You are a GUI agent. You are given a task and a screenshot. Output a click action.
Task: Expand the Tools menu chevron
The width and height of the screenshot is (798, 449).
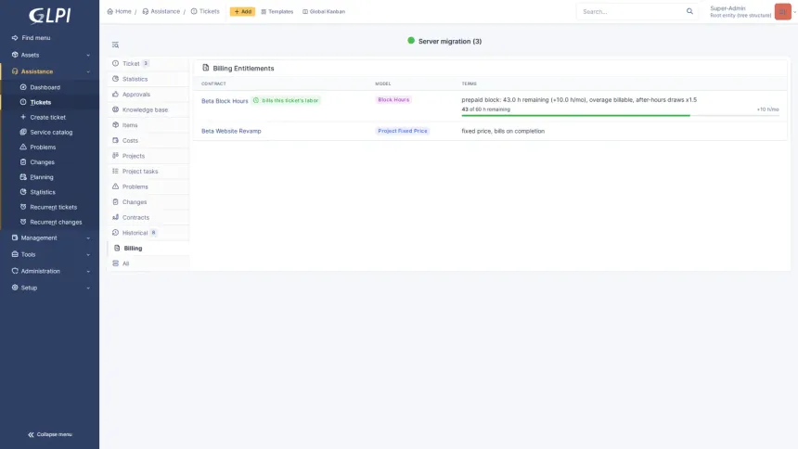coord(88,254)
